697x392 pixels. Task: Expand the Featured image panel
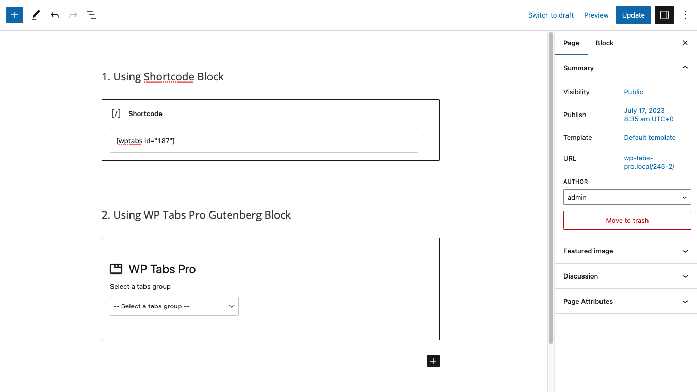click(x=627, y=251)
